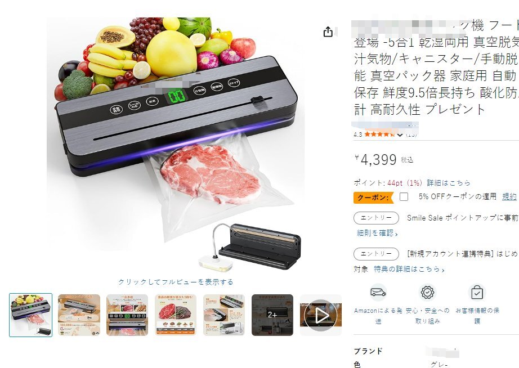The image size is (519, 368).
Task: Open the 2+ more images thumbnail
Action: (x=272, y=315)
